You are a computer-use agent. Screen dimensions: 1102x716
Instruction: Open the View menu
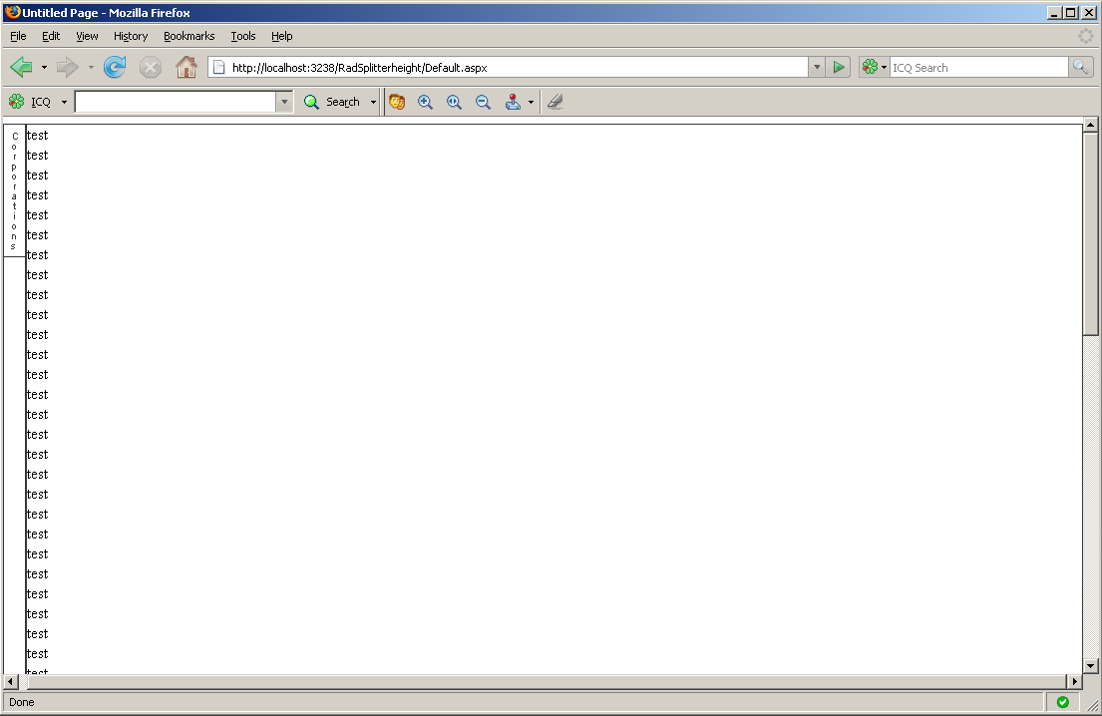pyautogui.click(x=87, y=36)
